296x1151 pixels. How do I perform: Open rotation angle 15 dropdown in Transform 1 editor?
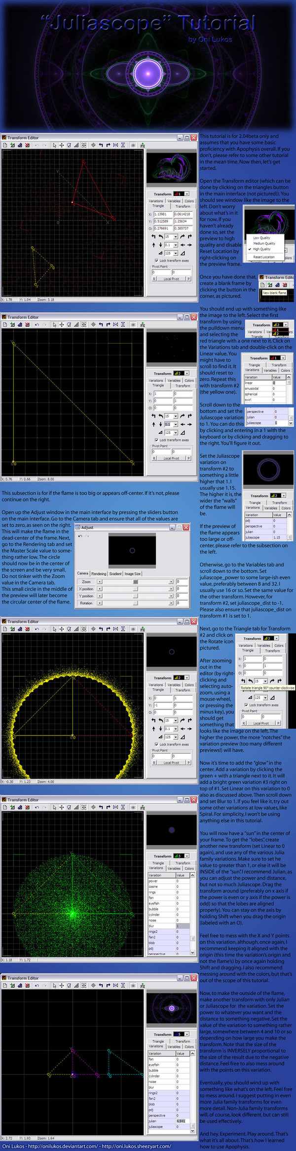(175, 236)
